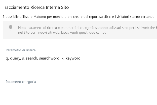Click the 'È possibile utilizzare' description paragraph
The width and height of the screenshot is (157, 105).
(18, 17)
